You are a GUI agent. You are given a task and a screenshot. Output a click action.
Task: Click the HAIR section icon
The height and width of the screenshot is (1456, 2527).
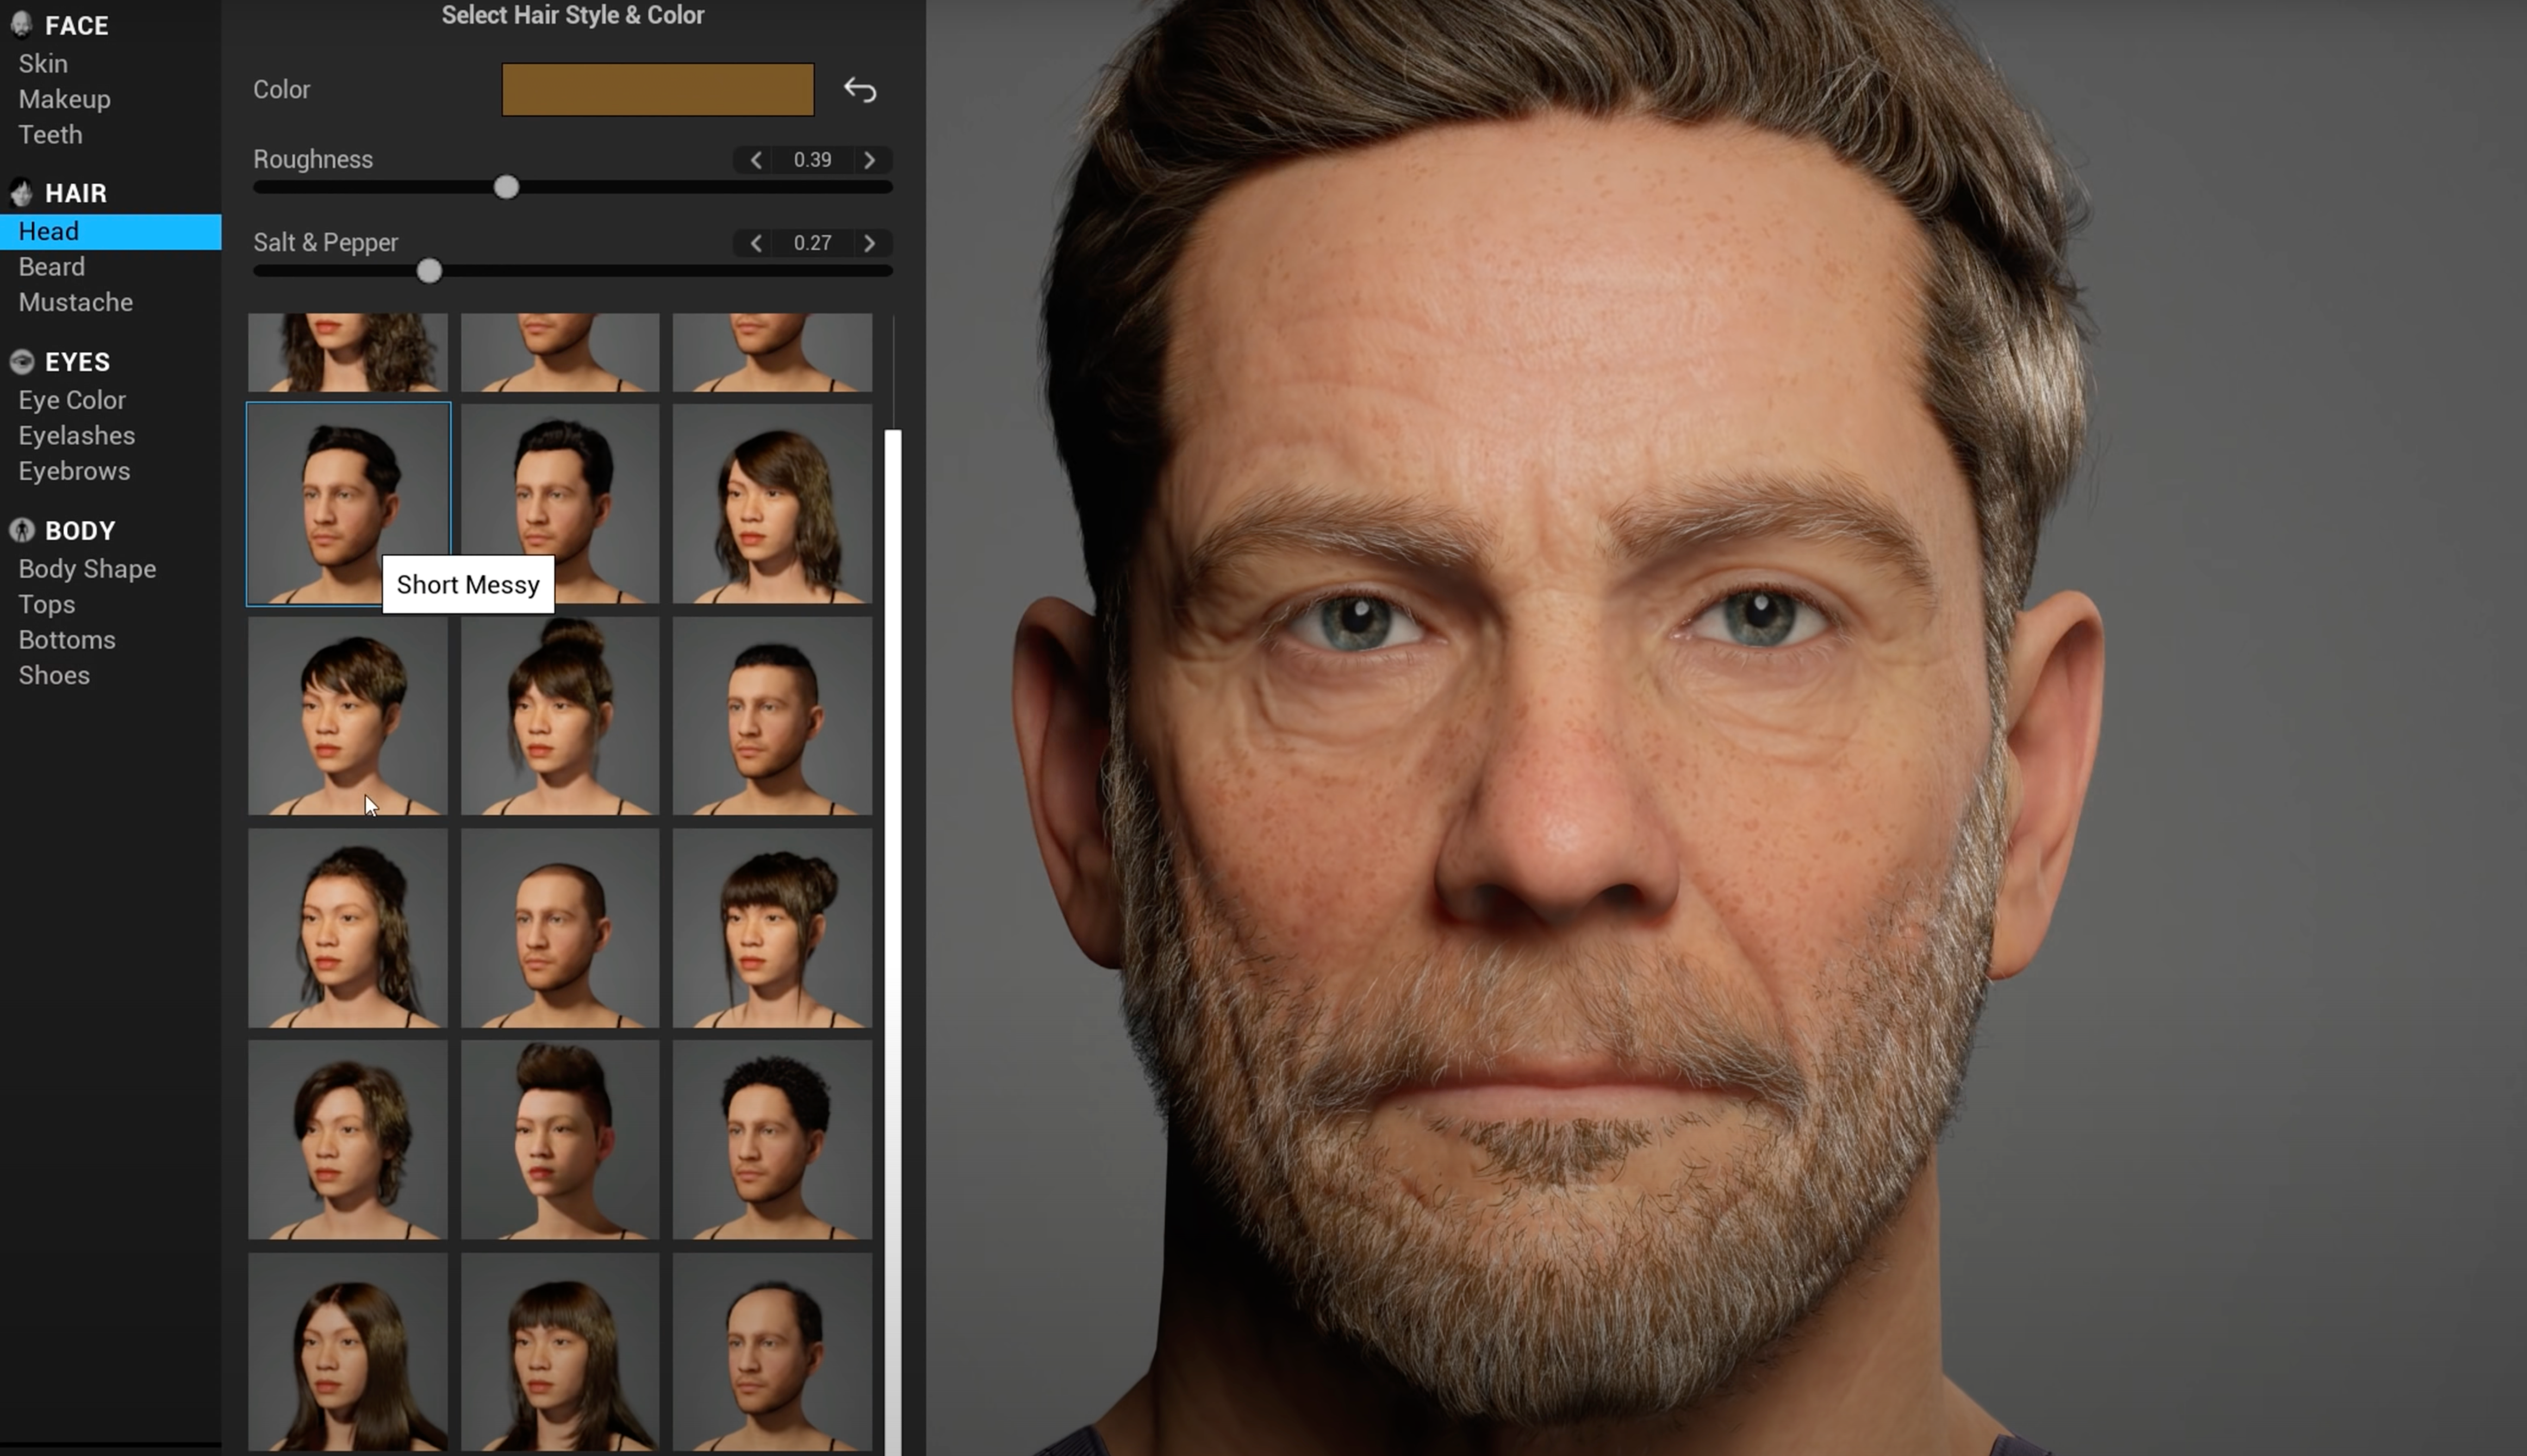tap(21, 192)
